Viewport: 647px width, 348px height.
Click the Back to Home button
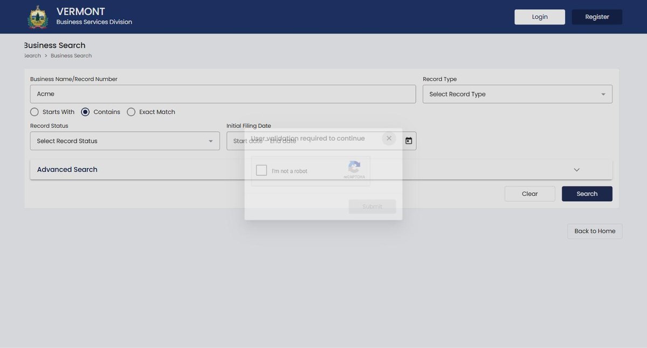[x=595, y=231]
